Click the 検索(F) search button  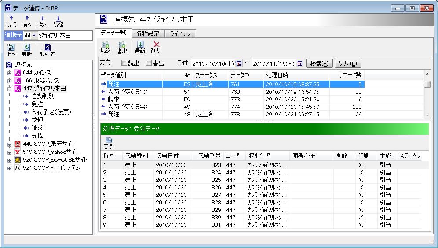click(x=319, y=63)
